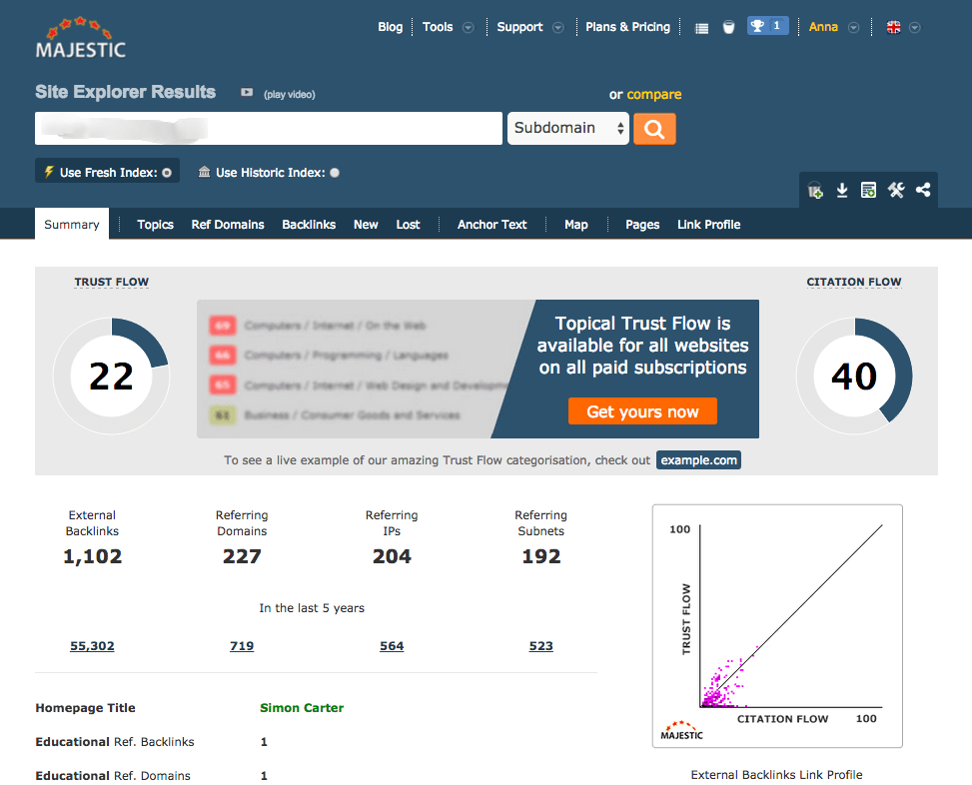Open the Subdomain scope dropdown
This screenshot has width=972, height=785.
click(567, 128)
